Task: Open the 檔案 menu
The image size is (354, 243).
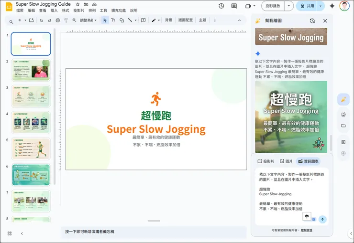Action: pos(20,11)
